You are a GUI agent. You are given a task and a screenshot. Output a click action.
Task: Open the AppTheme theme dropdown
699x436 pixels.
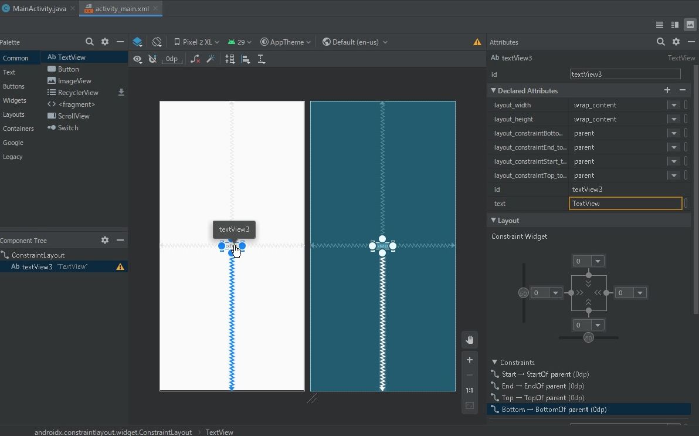(286, 42)
